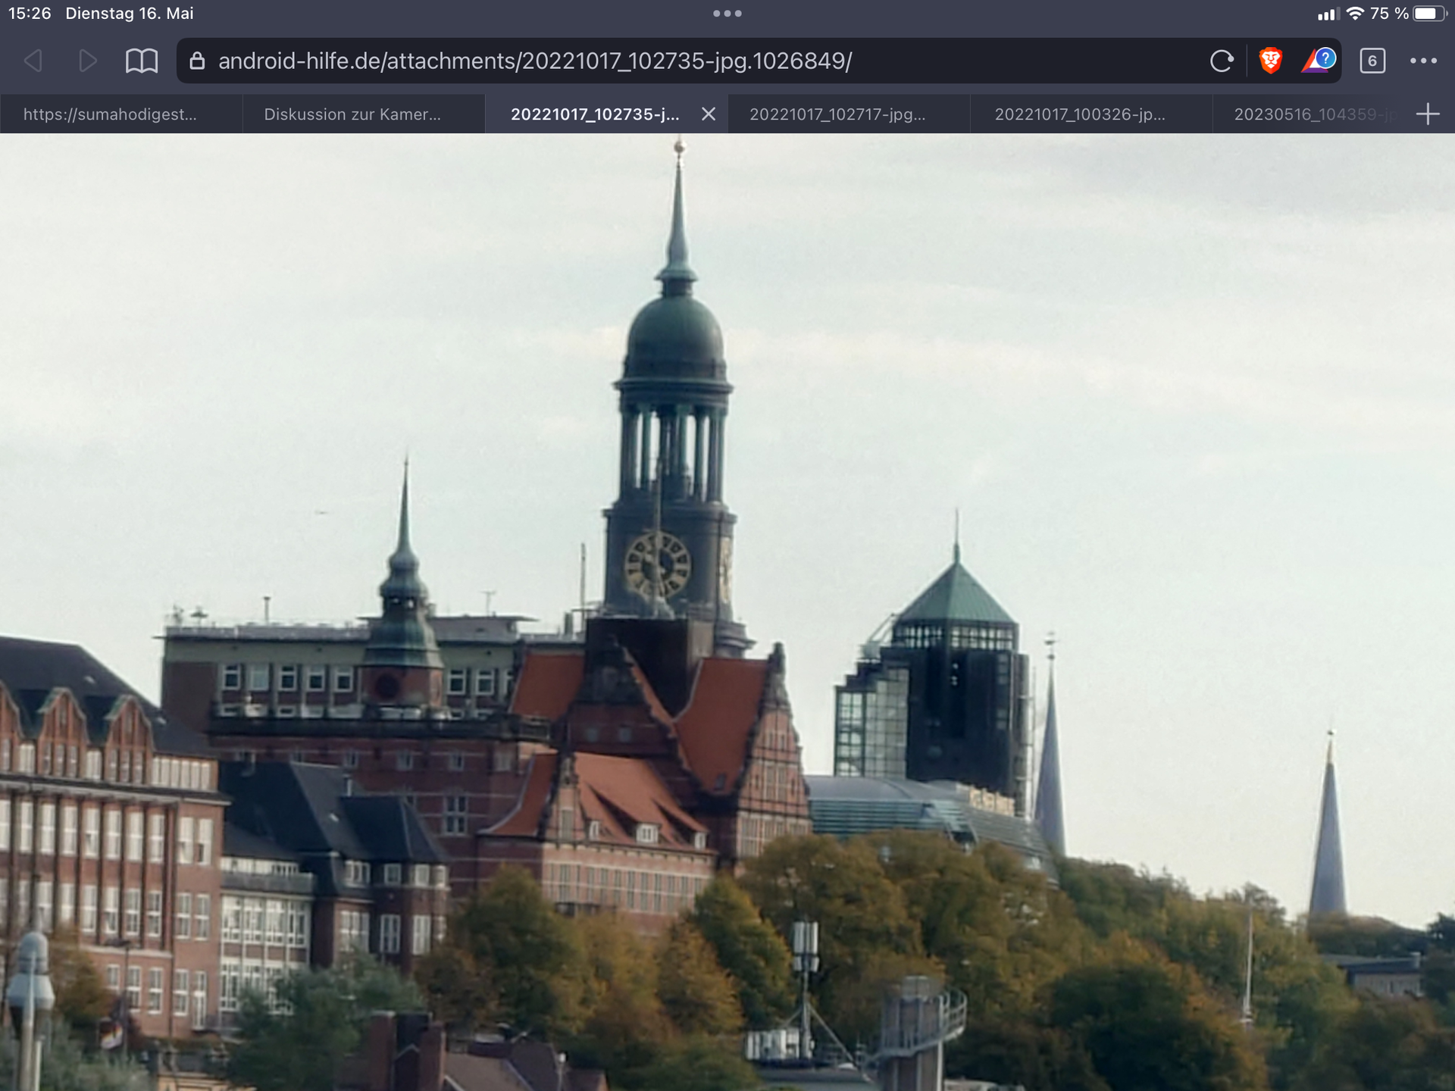
Task: Tap the back navigation arrow
Action: pos(33,61)
